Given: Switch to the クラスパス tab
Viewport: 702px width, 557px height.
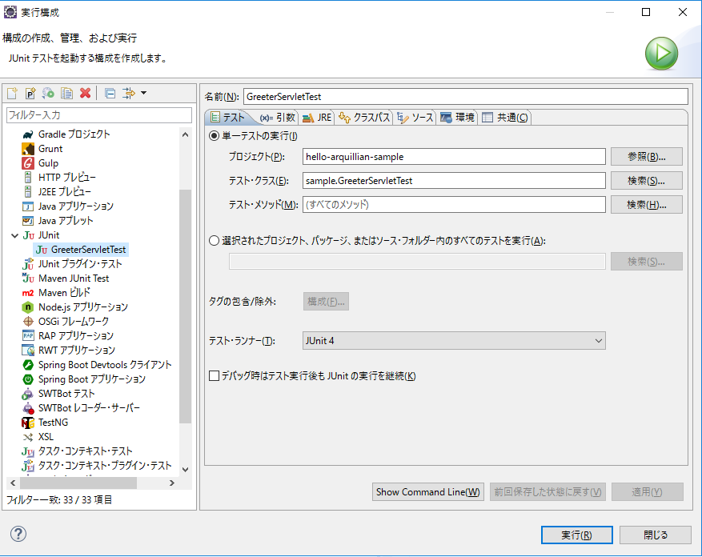Looking at the screenshot, I should [364, 118].
